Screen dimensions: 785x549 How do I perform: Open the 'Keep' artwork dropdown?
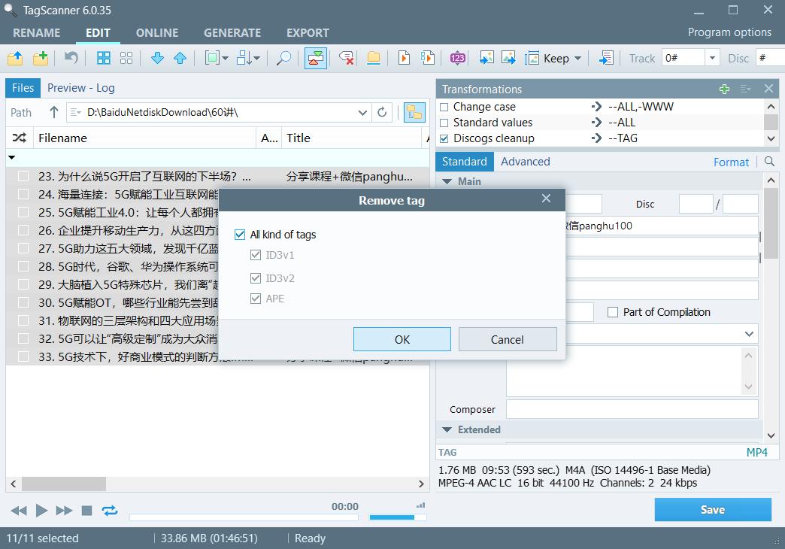coord(577,58)
